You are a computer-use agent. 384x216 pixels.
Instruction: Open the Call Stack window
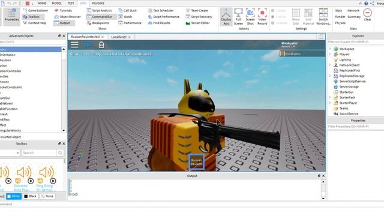point(127,11)
